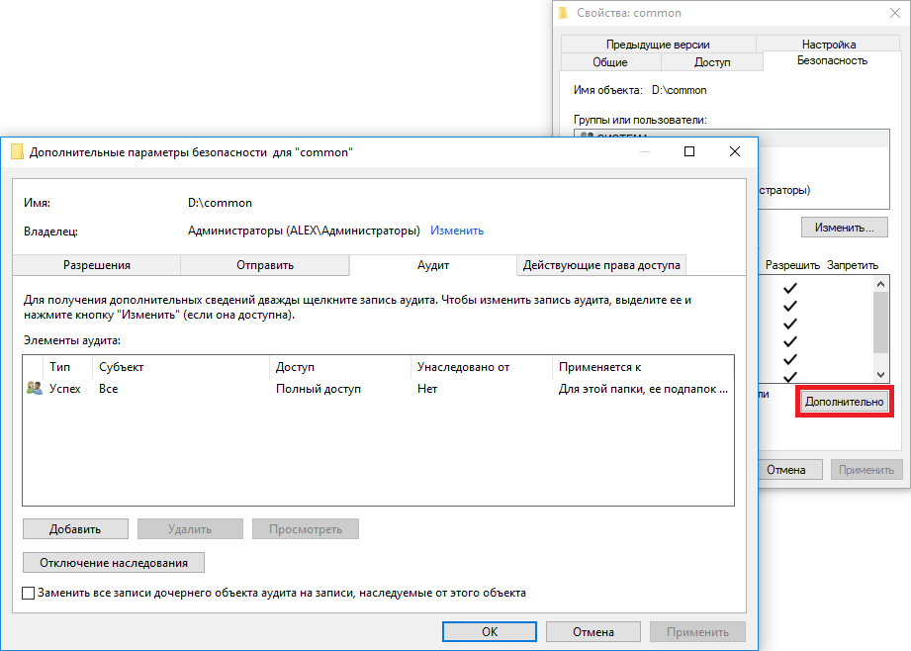Click Применить in the properties window
The height and width of the screenshot is (651, 911).
click(x=866, y=470)
